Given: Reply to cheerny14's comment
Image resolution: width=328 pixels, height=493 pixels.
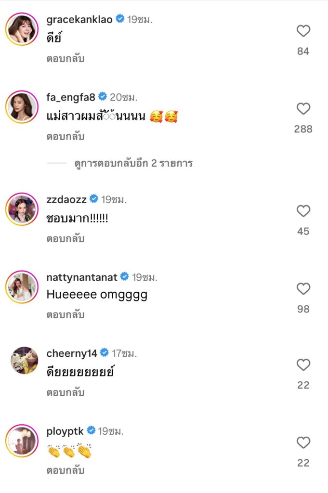Looking at the screenshot, I should click(66, 393).
